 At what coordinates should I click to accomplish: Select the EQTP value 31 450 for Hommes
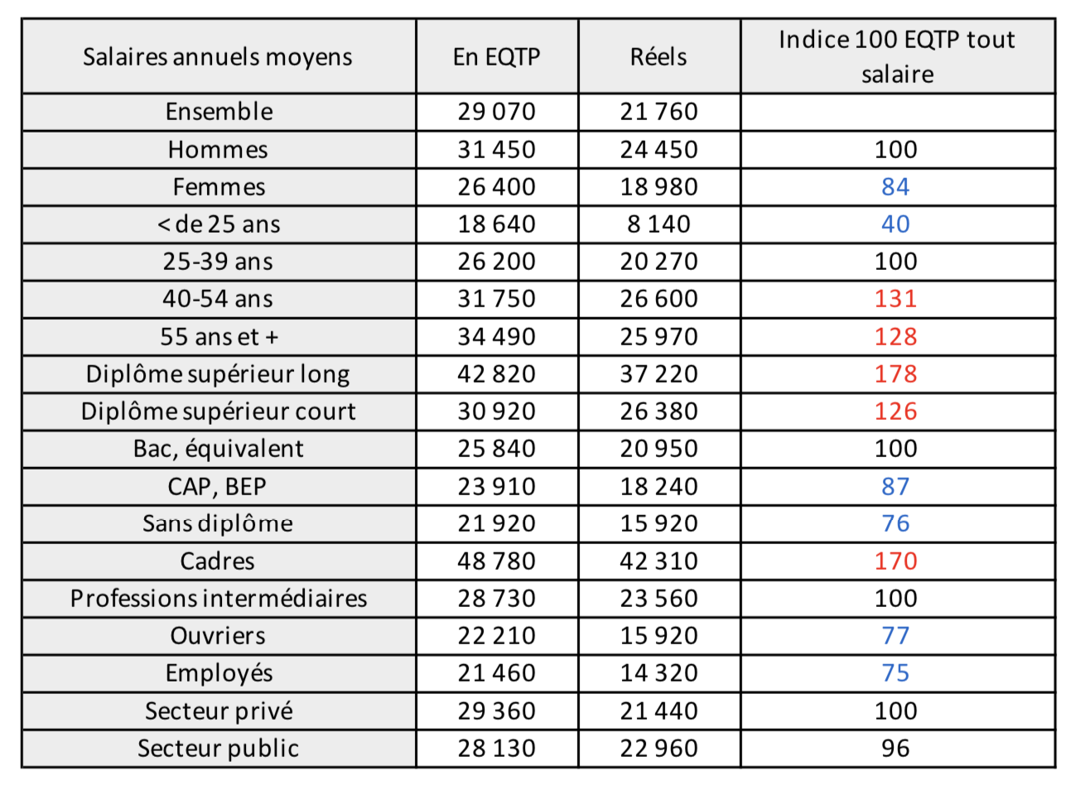(x=496, y=150)
